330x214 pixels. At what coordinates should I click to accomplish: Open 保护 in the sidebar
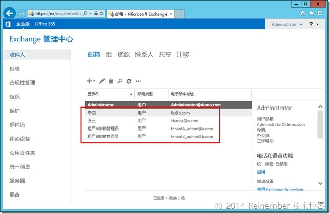point(14,111)
